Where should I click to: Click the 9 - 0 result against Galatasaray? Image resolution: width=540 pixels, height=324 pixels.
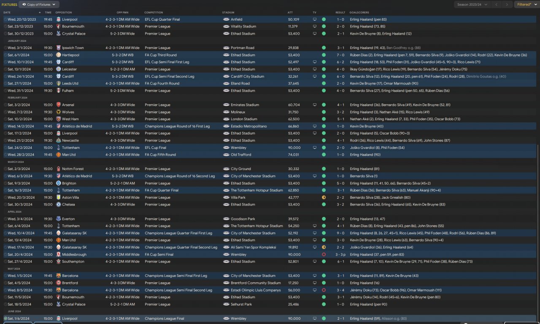[x=340, y=233]
